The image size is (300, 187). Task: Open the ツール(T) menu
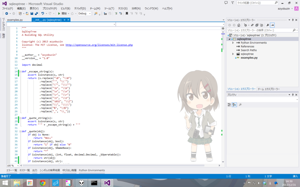point(109,8)
